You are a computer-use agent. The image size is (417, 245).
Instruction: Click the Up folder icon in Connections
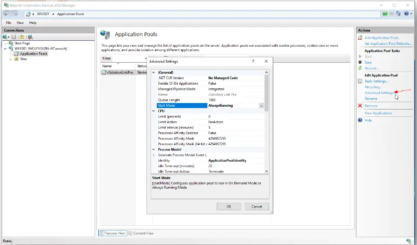tap(22, 37)
